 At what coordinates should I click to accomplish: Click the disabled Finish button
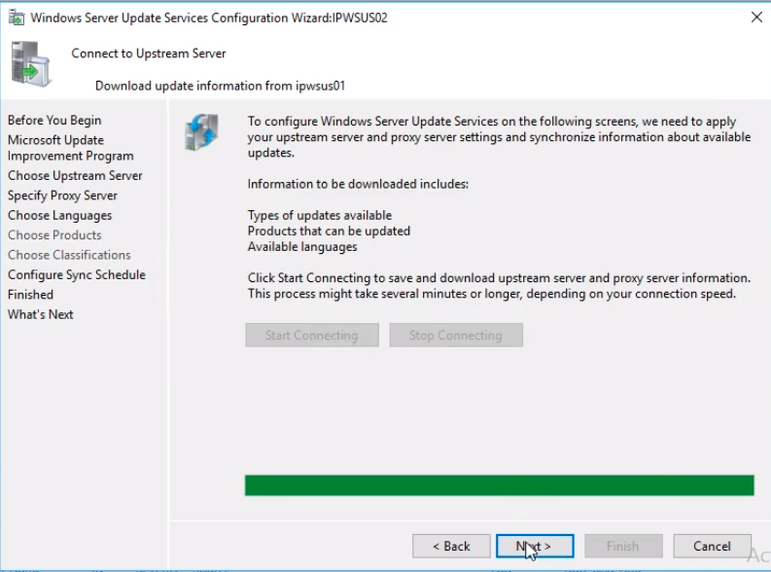(x=623, y=546)
